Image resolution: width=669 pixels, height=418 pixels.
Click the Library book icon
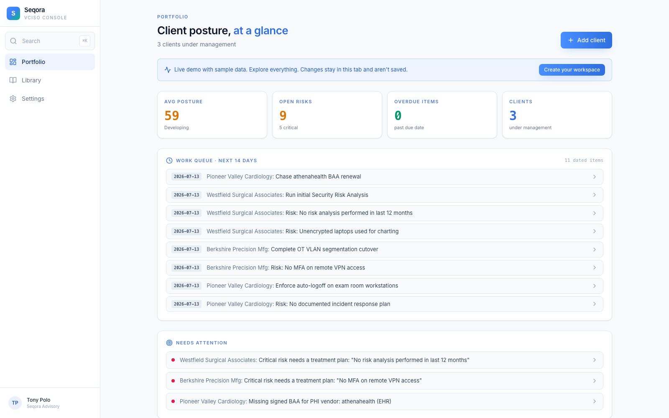(x=13, y=80)
